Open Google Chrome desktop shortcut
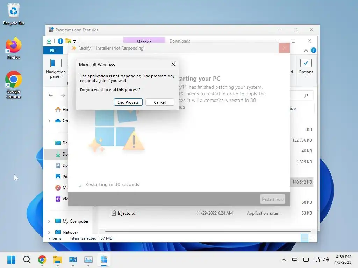This screenshot has width=358, height=268. (x=14, y=85)
